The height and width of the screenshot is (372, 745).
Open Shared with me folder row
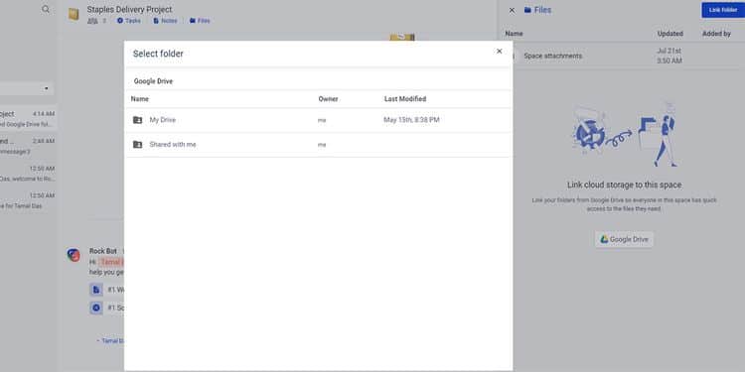318,145
